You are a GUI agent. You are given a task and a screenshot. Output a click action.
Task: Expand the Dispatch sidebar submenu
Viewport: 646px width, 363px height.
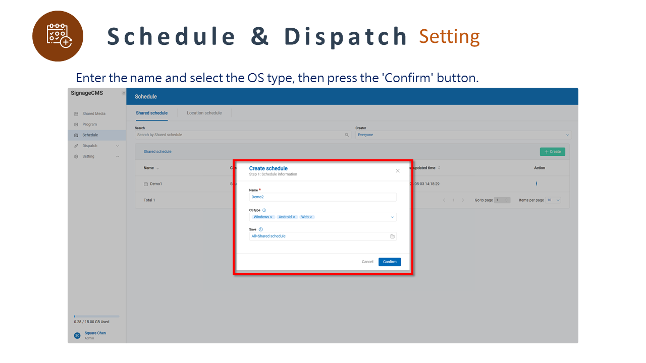(118, 146)
